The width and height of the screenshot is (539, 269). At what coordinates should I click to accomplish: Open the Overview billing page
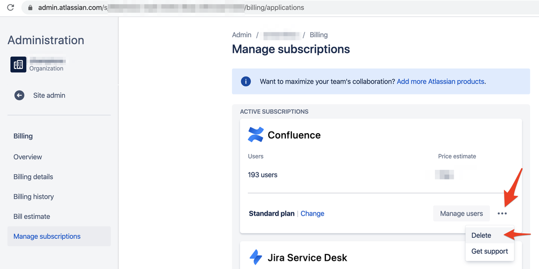pyautogui.click(x=28, y=157)
